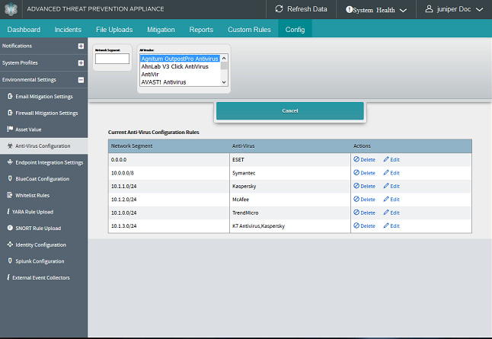This screenshot has width=492, height=339.
Task: Open the Incidents tab
Action: tap(68, 30)
